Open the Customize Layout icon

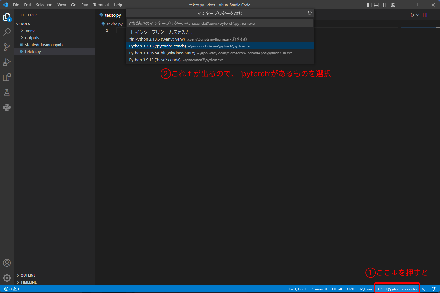[x=393, y=5]
